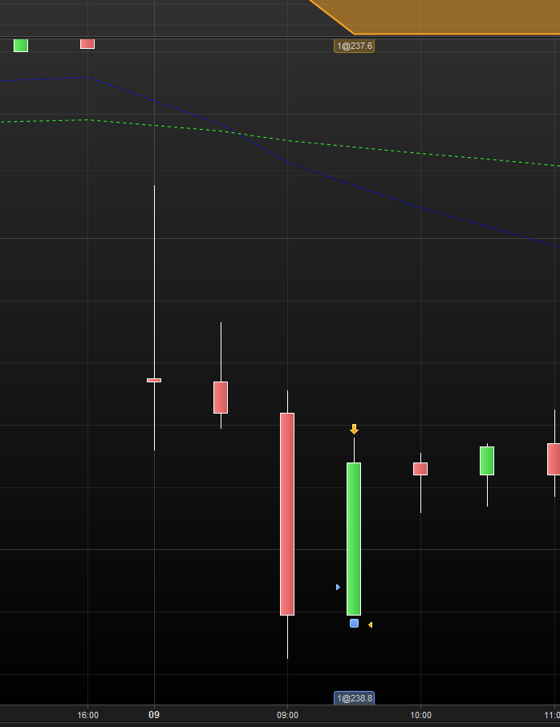Select the 1@237.6 order label
Screen dimensions: 560x727
coord(354,46)
